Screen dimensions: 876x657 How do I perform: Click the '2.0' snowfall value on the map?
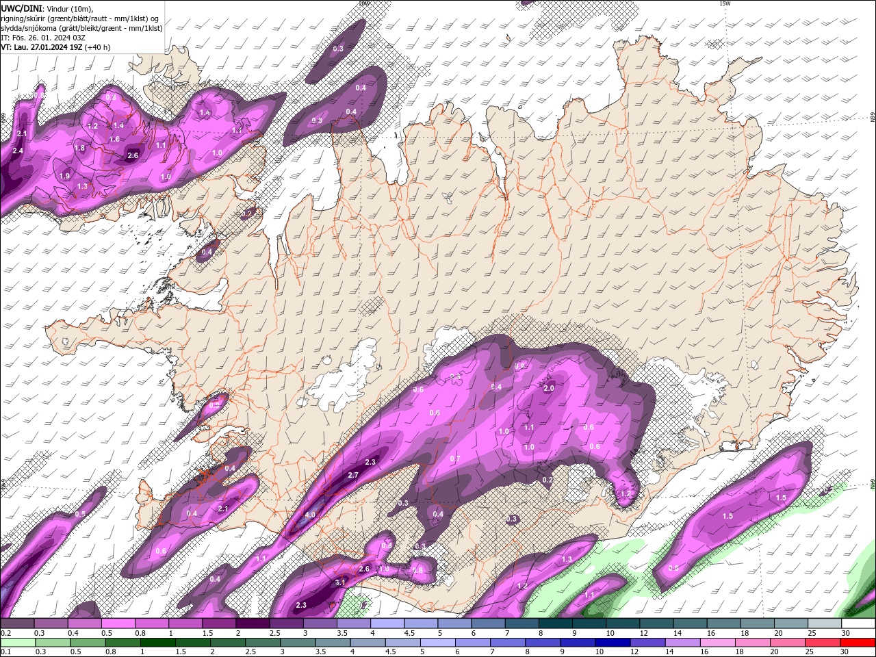[548, 388]
